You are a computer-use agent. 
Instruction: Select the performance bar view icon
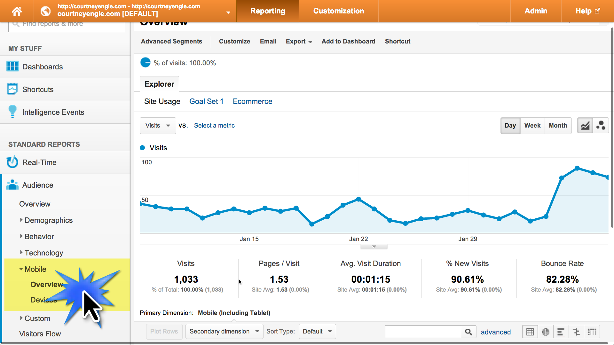pos(561,332)
